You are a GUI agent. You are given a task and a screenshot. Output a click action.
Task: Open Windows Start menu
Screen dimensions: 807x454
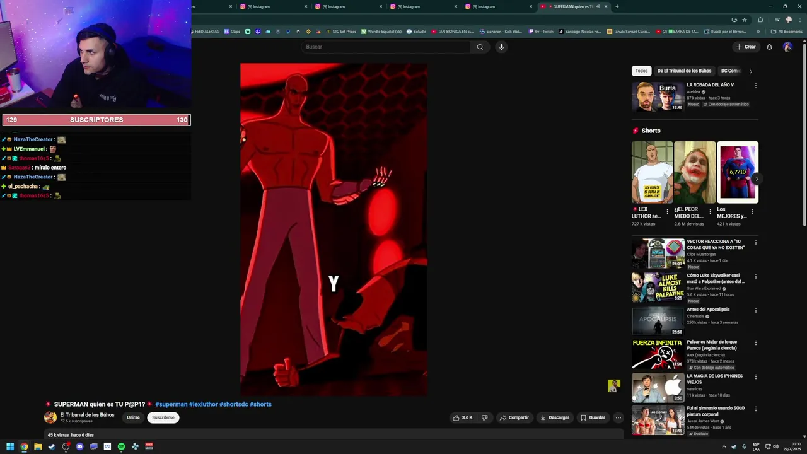coord(10,446)
